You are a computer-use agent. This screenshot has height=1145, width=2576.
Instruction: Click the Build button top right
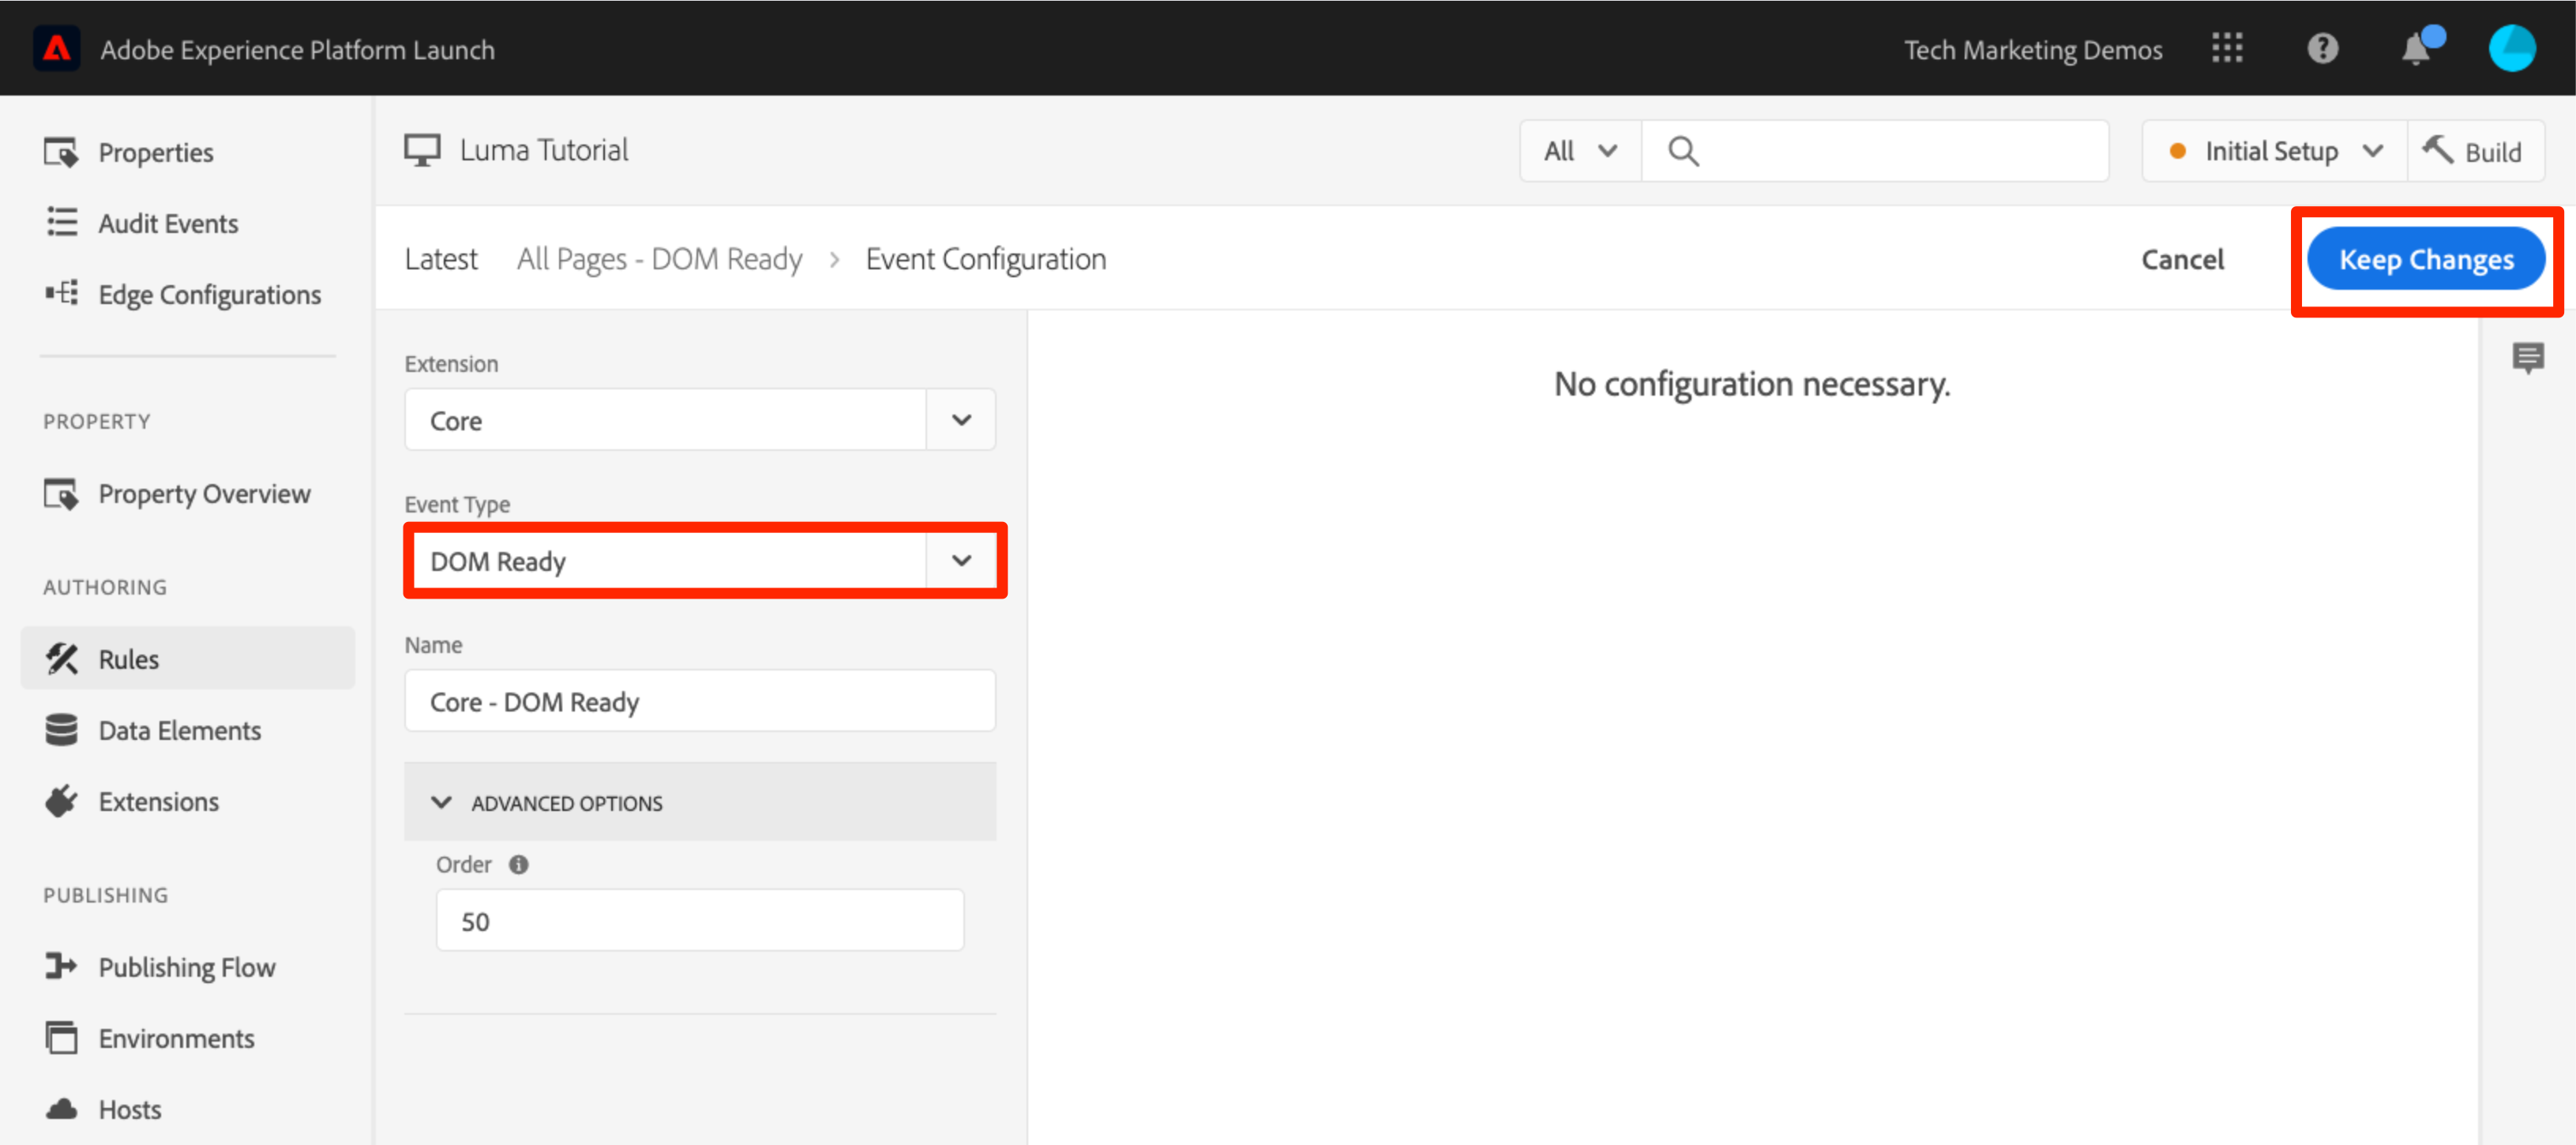click(2480, 151)
